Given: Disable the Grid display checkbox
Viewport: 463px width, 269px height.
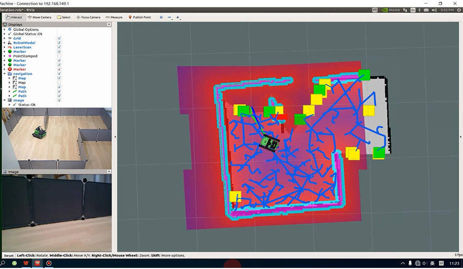Looking at the screenshot, I should coord(59,39).
